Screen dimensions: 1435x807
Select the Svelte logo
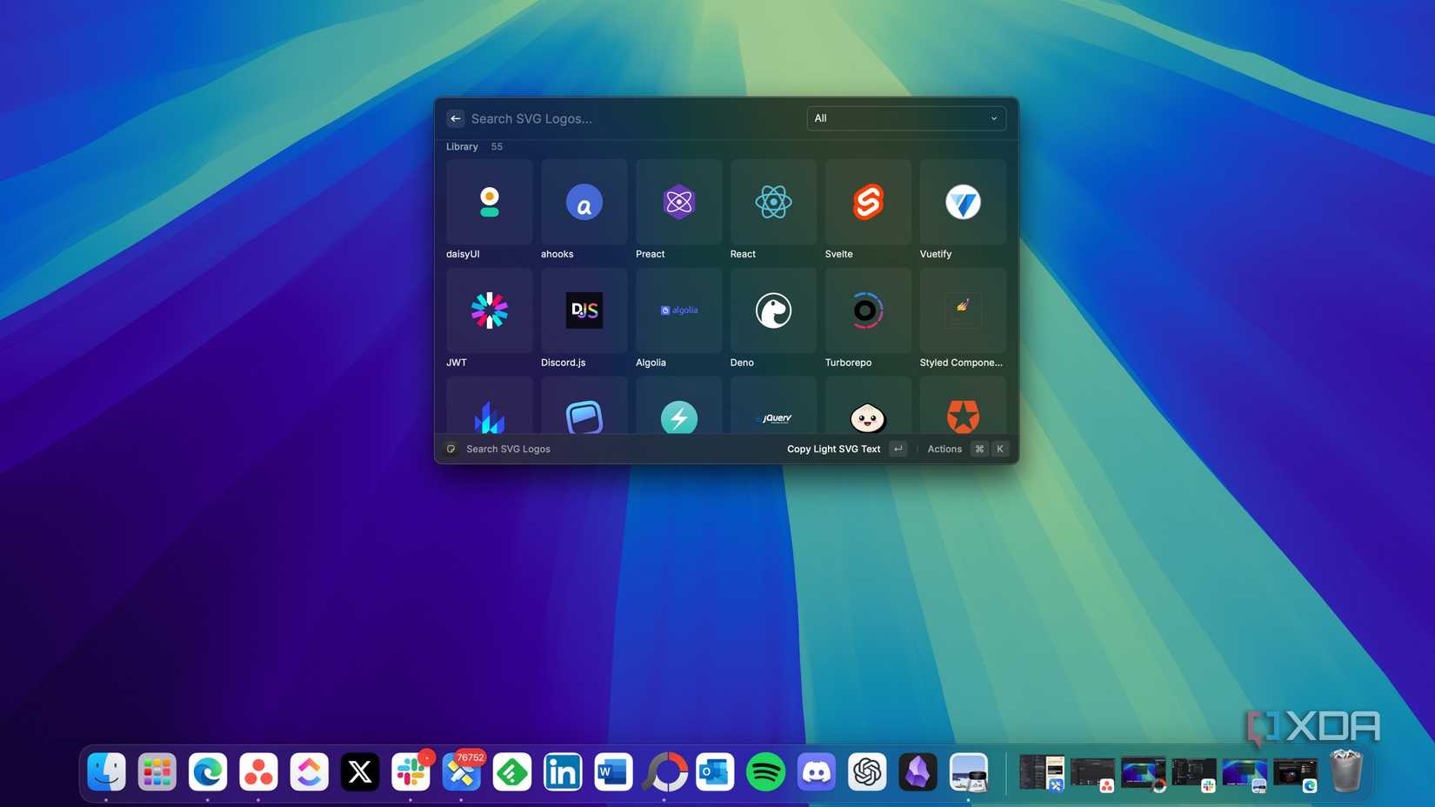(866, 202)
